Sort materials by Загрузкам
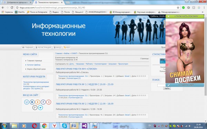 click(112, 64)
